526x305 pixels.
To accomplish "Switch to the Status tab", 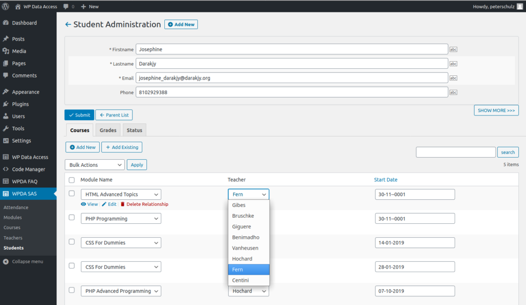I will tap(135, 130).
